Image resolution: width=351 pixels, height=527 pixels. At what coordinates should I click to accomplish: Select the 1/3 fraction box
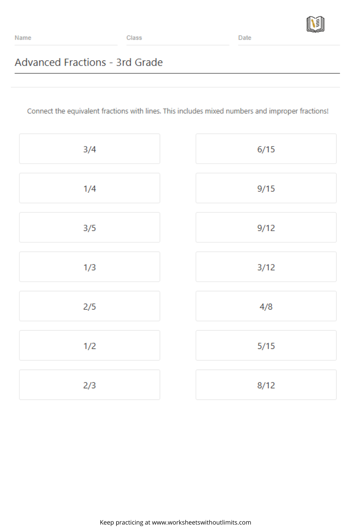90,267
